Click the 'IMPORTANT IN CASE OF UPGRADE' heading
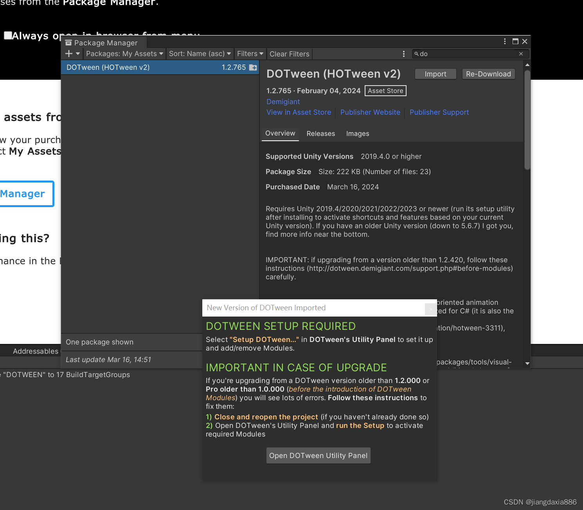Screen dimensions: 583x510 [x=296, y=368]
